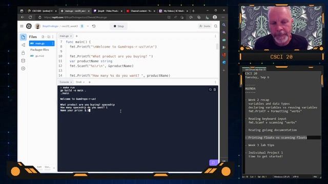Open browser collections icon
Screen dimensions: 328x184
[x=199, y=17]
